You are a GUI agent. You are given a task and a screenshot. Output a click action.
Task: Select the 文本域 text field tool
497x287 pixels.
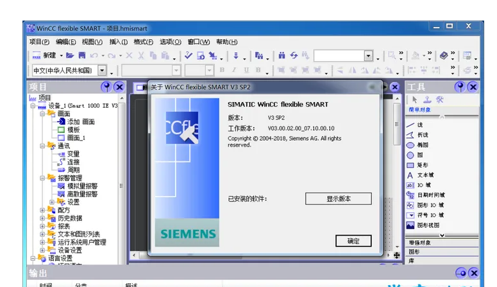(x=420, y=175)
